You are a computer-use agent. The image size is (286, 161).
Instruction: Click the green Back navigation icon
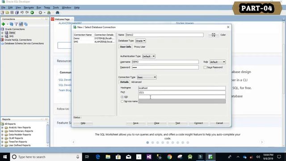pos(32,13)
